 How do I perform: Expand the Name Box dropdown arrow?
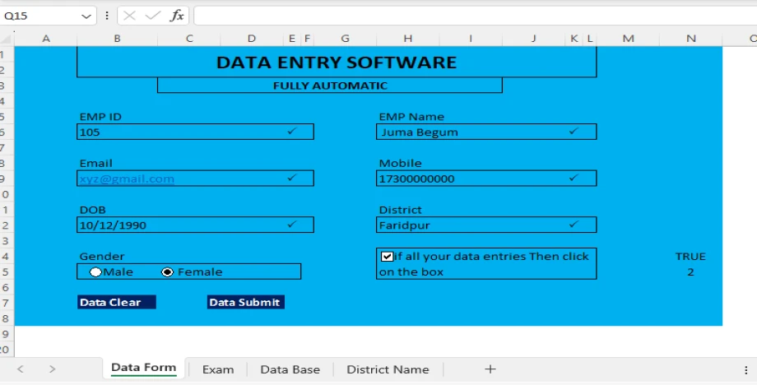87,16
